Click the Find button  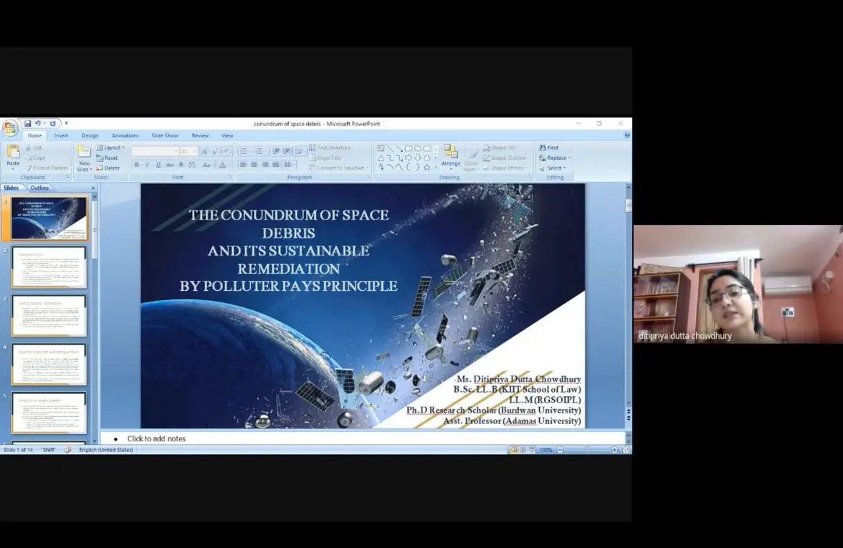[x=549, y=148]
